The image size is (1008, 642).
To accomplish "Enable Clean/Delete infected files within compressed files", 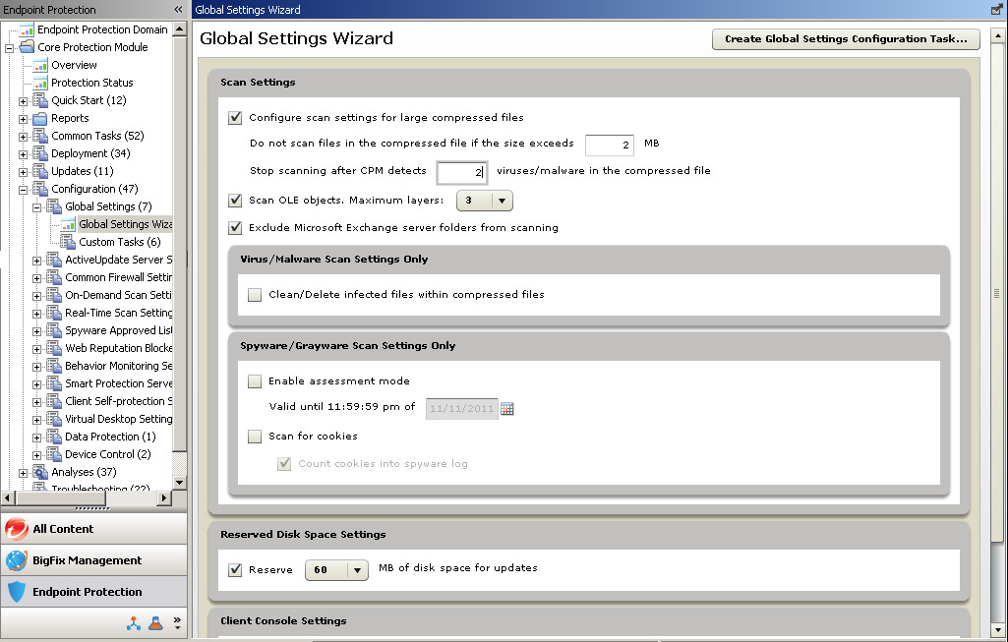I will click(x=255, y=294).
